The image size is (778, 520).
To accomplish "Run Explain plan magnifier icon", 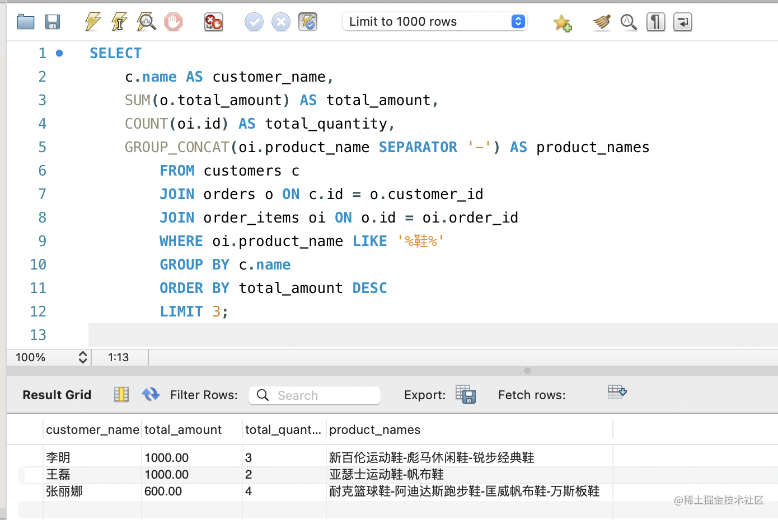I will point(146,22).
